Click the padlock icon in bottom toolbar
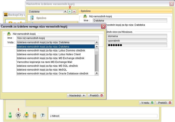 (34, 115)
